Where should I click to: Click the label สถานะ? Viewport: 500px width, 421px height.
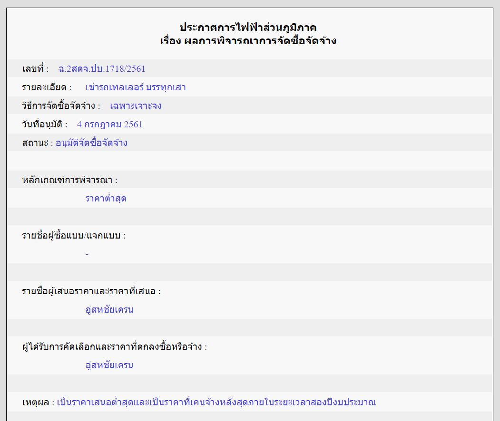[37, 143]
